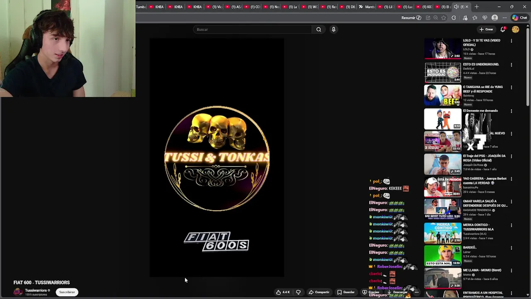Focus the Buscar search field
This screenshot has height=299, width=531.
pyautogui.click(x=252, y=29)
